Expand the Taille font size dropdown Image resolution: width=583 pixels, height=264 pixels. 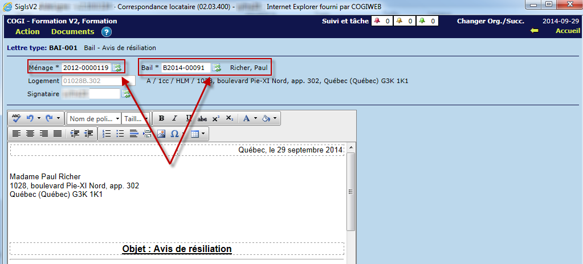coord(136,118)
